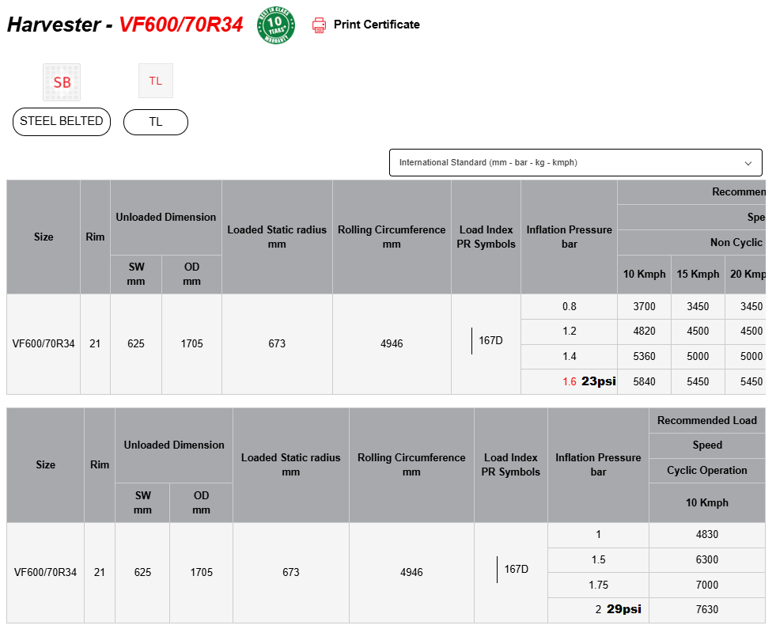Screen dimensions: 776x629
Task: Click the TL pill button
Action: [155, 122]
